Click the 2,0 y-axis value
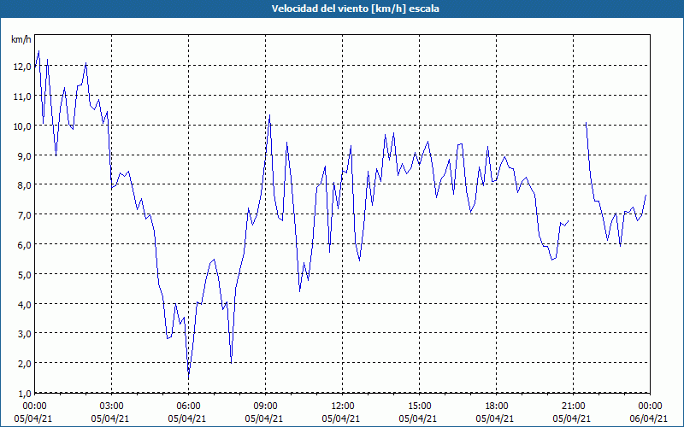Image resolution: width=684 pixels, height=427 pixels. click(24, 364)
